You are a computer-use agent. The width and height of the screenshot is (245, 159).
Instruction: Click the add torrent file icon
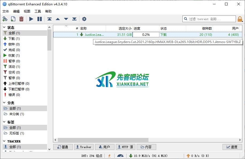coord(13,19)
